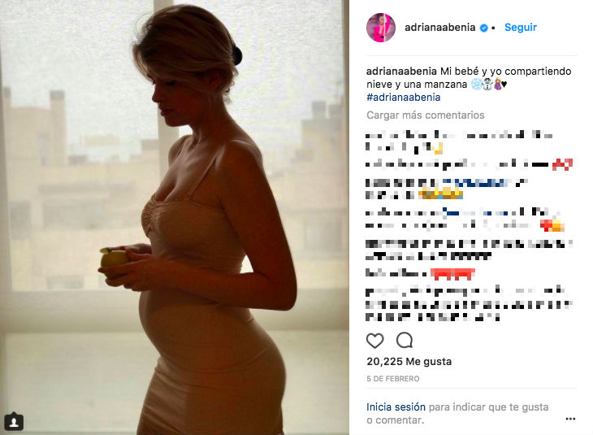Click the verified badge beside adrianaabenia

tap(483, 28)
